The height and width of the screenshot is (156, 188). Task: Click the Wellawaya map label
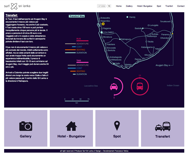tap(152, 36)
